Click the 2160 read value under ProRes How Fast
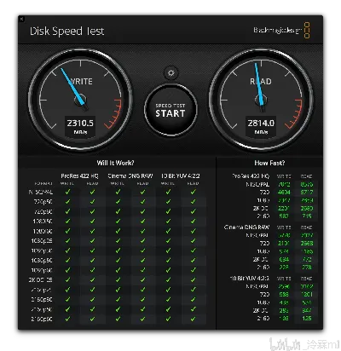 (307, 216)
